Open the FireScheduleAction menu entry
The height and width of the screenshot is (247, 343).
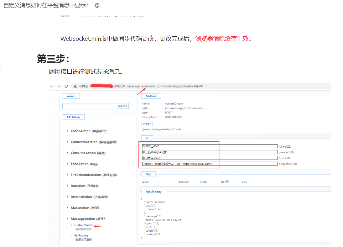pos(94,175)
